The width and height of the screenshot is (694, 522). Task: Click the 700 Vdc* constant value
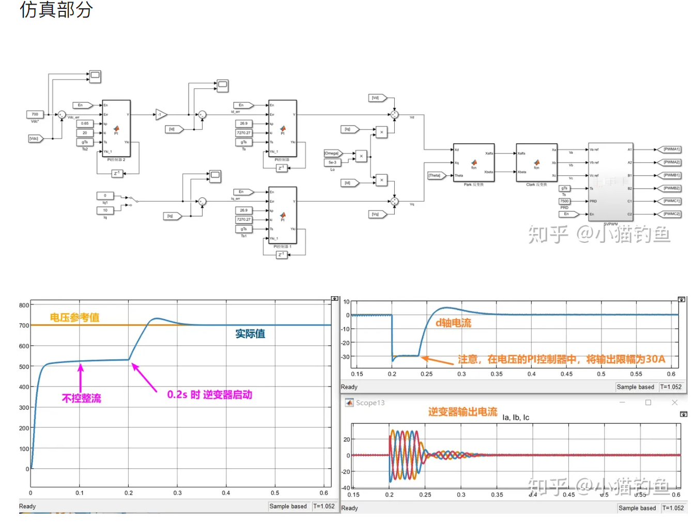35,114
